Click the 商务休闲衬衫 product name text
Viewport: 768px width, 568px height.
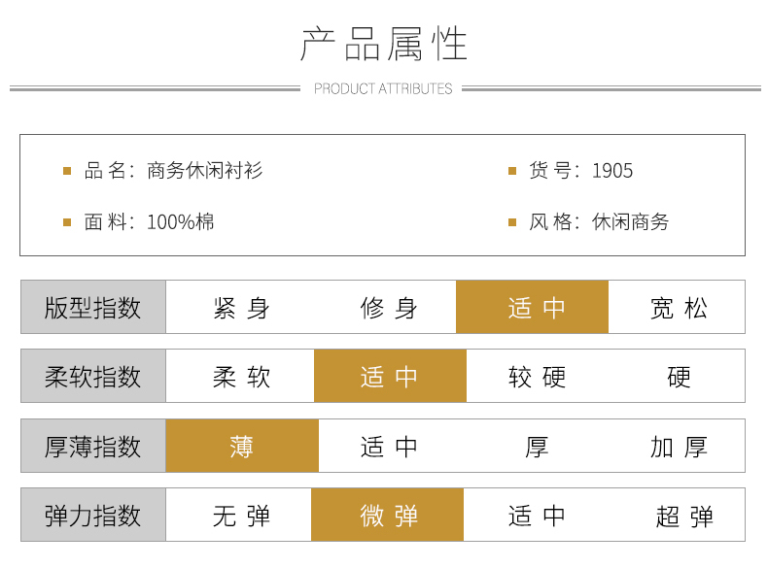[205, 171]
